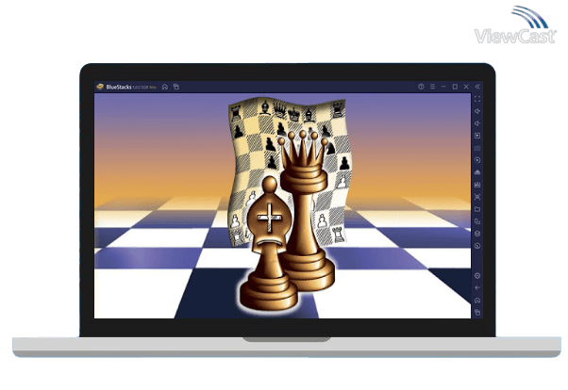
Task: Click the BlueStacks logo in the title bar
Action: [100, 87]
